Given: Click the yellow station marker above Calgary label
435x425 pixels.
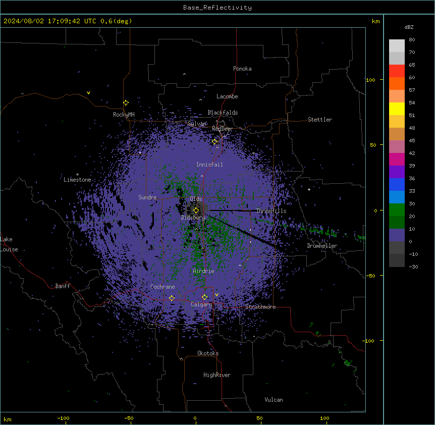Looking at the screenshot, I should pyautogui.click(x=204, y=297).
